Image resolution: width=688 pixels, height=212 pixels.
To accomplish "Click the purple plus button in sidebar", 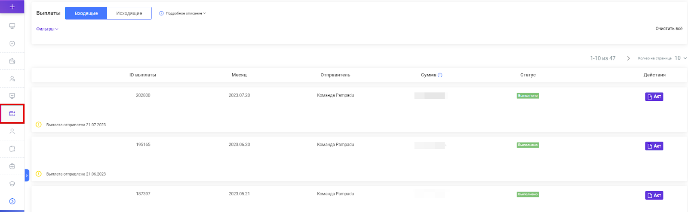I will click(12, 7).
